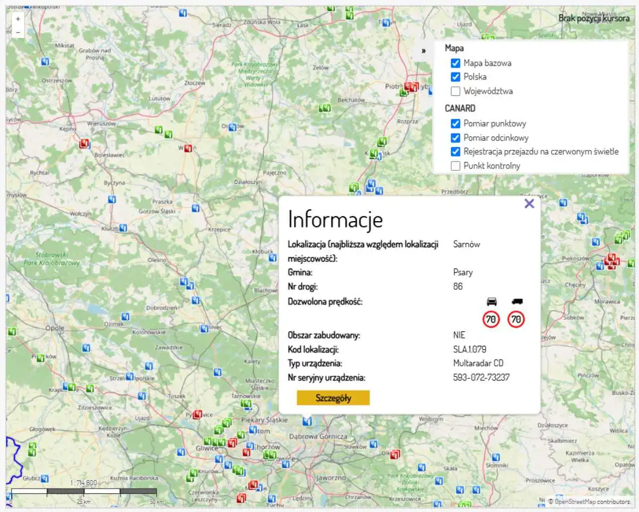Image resolution: width=639 pixels, height=512 pixels.
Task: Select the blue Sarnów marker under the popup
Action: point(307,421)
